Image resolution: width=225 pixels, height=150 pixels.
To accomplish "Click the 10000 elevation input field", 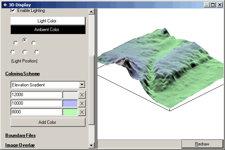I will 36,103.
